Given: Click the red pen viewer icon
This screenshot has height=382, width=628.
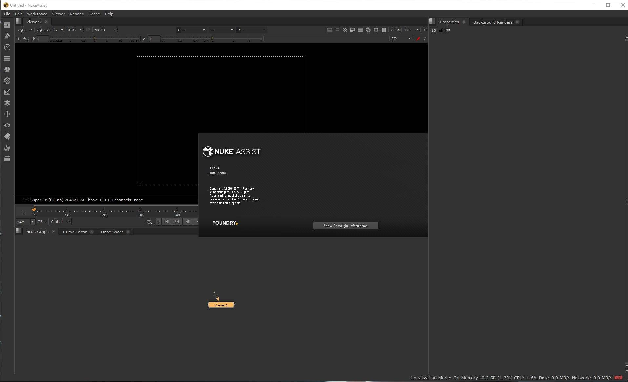Looking at the screenshot, I should [418, 39].
